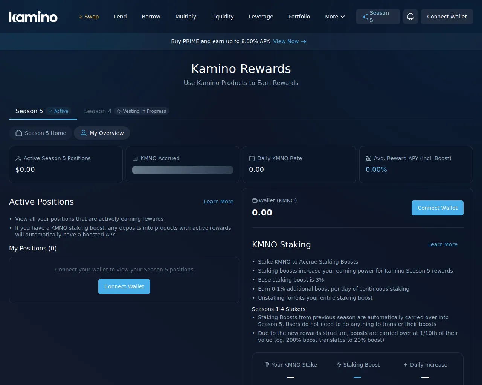This screenshot has height=385, width=482.
Task: Click the Kamino logo
Action: click(33, 17)
